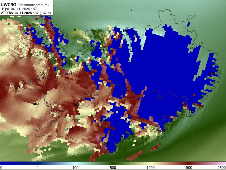
Task: Click the 281 value label
Action: coord(192,48)
